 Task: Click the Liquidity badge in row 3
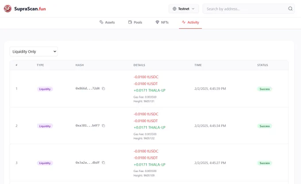[x=45, y=163]
